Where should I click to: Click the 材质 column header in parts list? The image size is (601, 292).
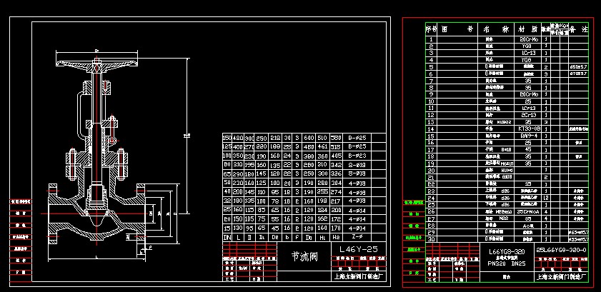527,30
